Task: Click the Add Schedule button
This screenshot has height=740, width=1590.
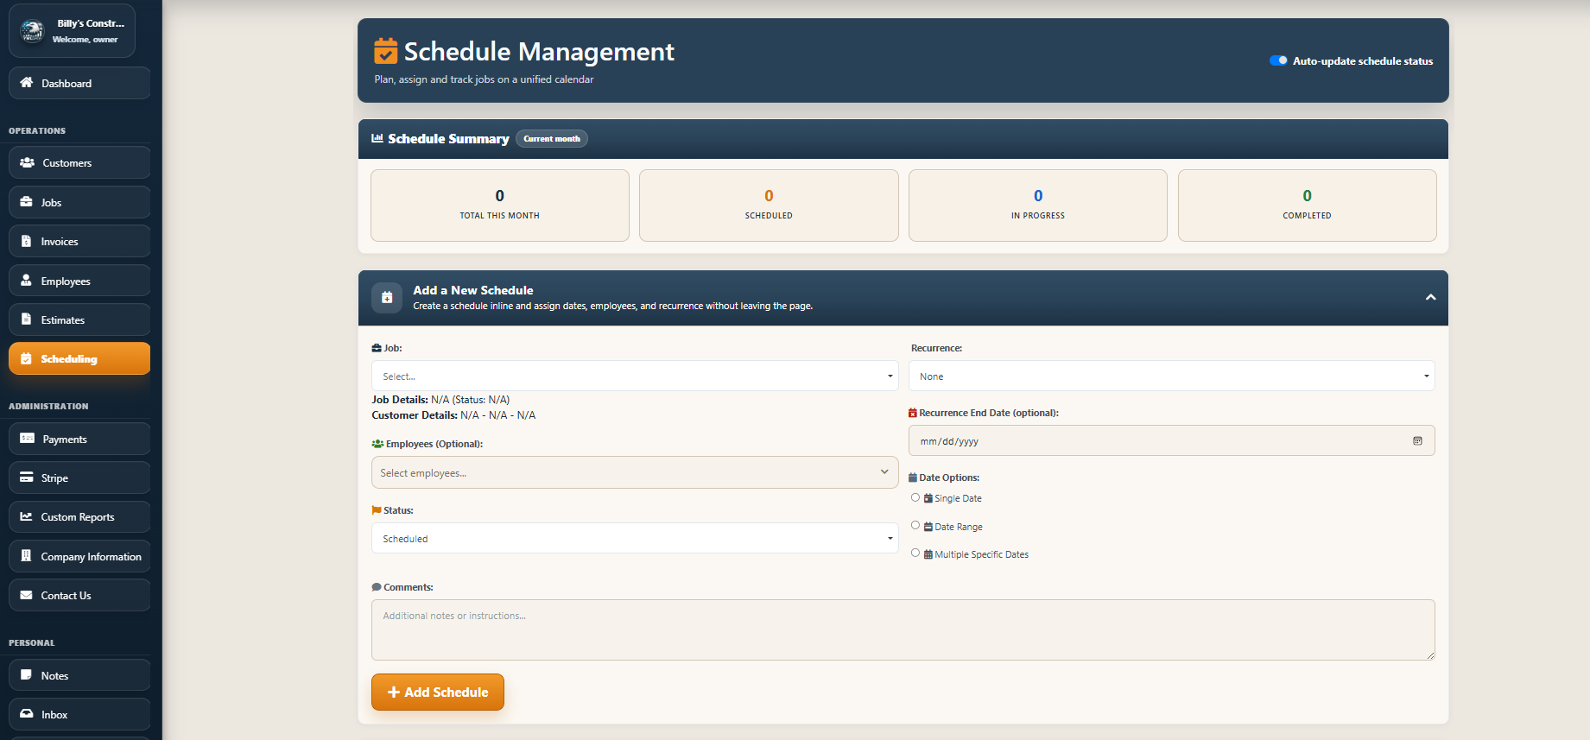Action: pyautogui.click(x=438, y=692)
